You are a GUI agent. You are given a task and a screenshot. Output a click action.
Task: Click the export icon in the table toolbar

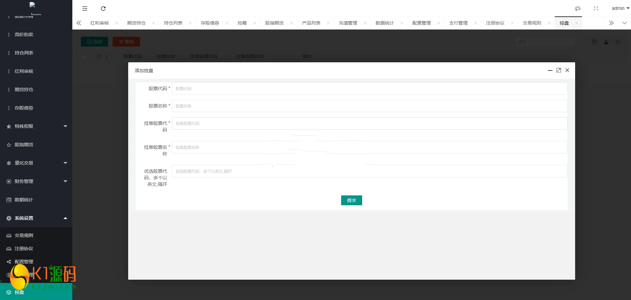[x=606, y=42]
